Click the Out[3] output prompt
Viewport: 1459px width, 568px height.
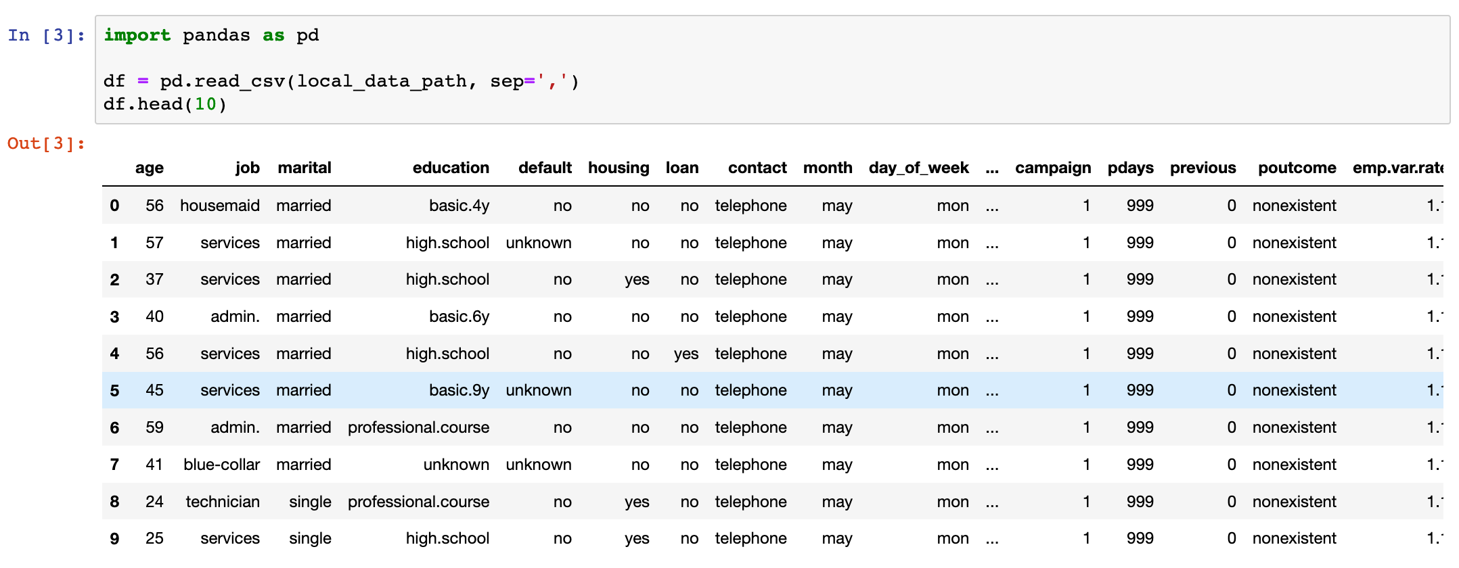click(x=47, y=143)
